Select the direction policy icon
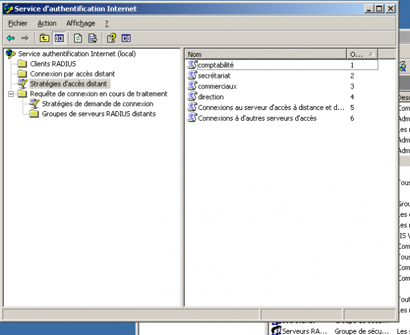This screenshot has width=410, height=335. pos(192,97)
